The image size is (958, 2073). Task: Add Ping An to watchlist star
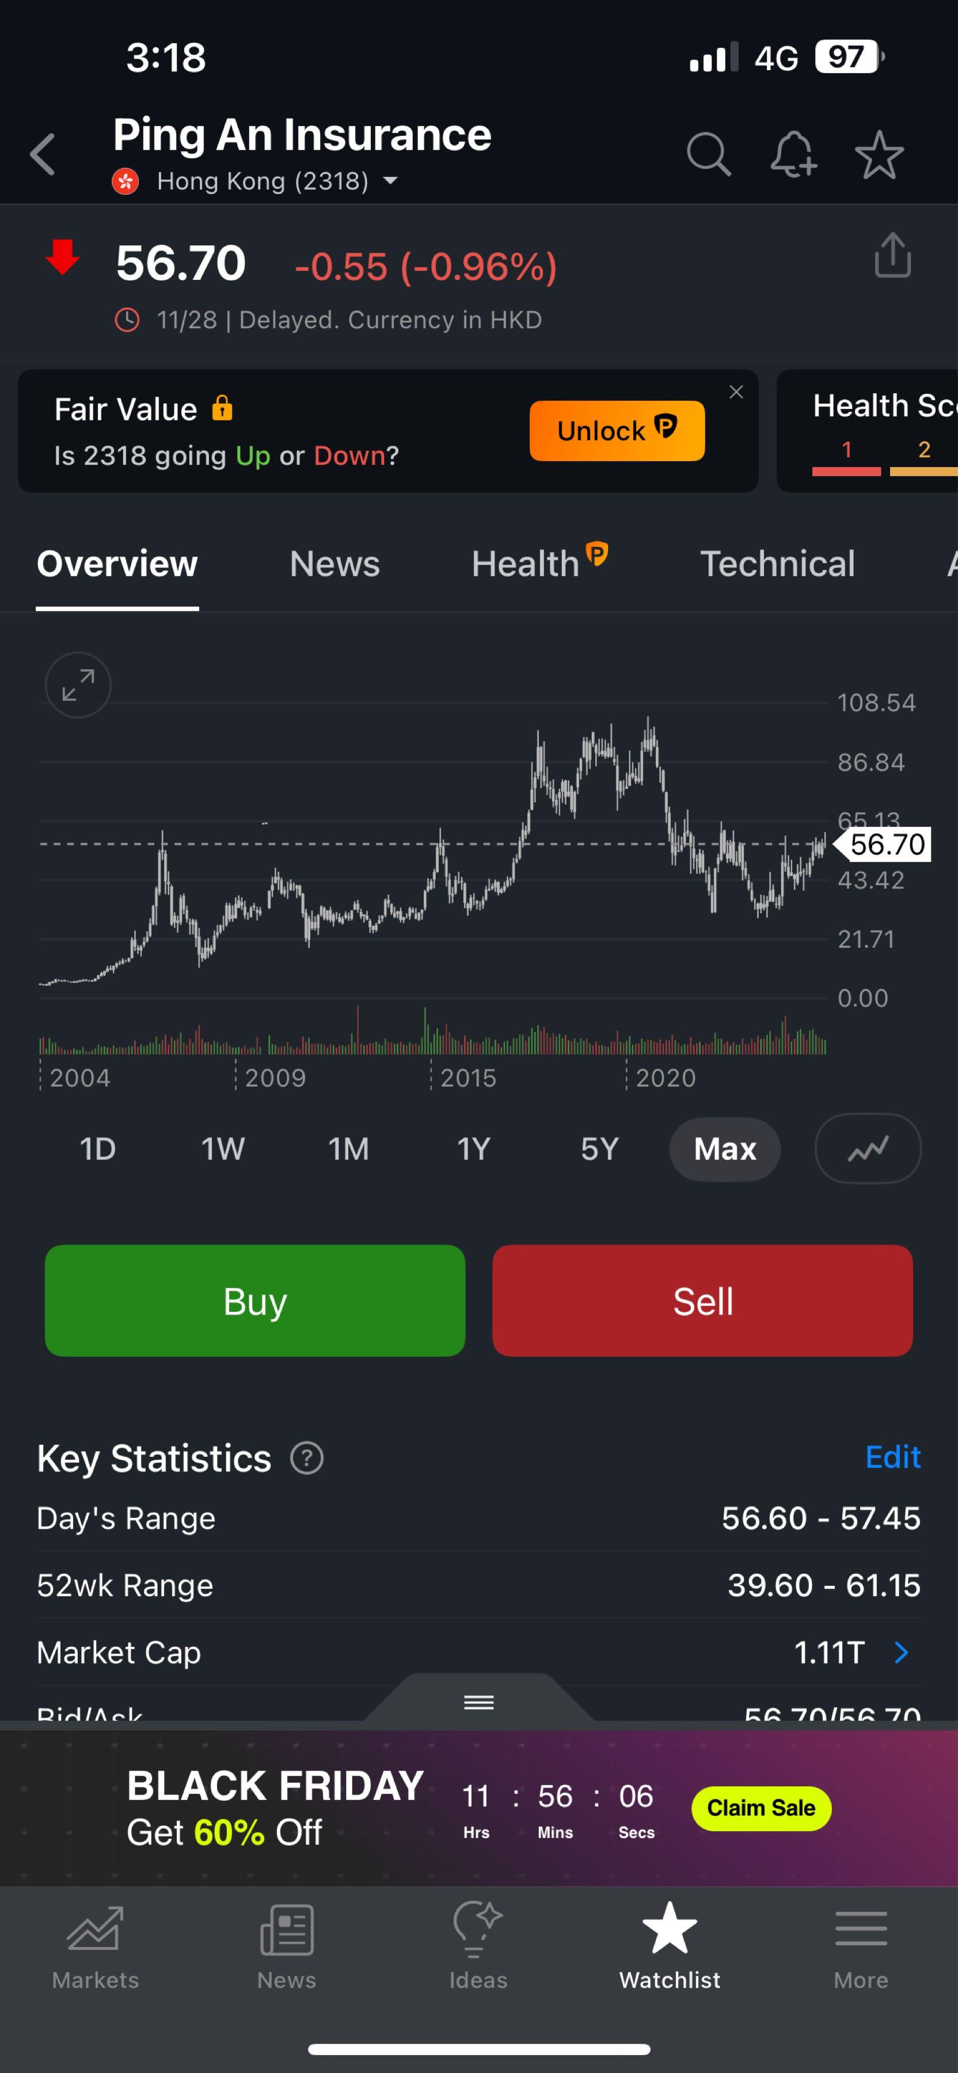pyautogui.click(x=879, y=154)
